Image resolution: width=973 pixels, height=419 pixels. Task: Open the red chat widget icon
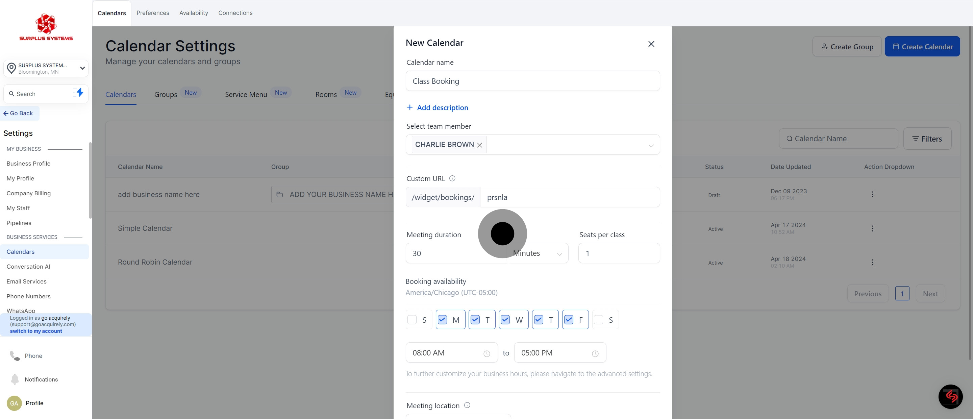[950, 396]
